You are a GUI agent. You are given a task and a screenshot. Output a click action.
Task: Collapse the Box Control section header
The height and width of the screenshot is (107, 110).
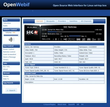point(11,46)
